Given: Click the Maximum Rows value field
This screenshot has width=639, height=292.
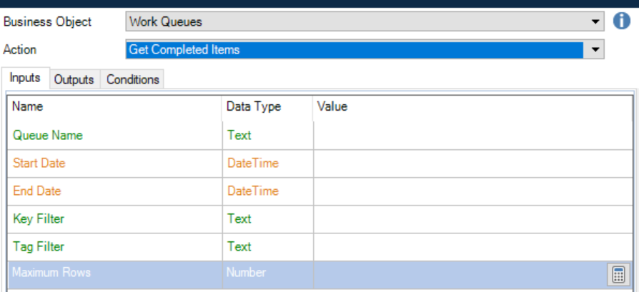Looking at the screenshot, I should pyautogui.click(x=457, y=273).
